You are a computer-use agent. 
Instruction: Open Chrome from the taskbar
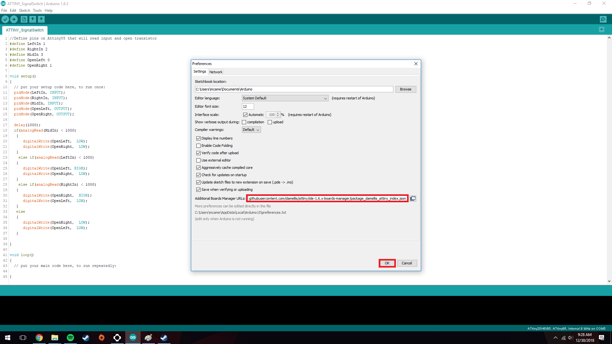39,338
